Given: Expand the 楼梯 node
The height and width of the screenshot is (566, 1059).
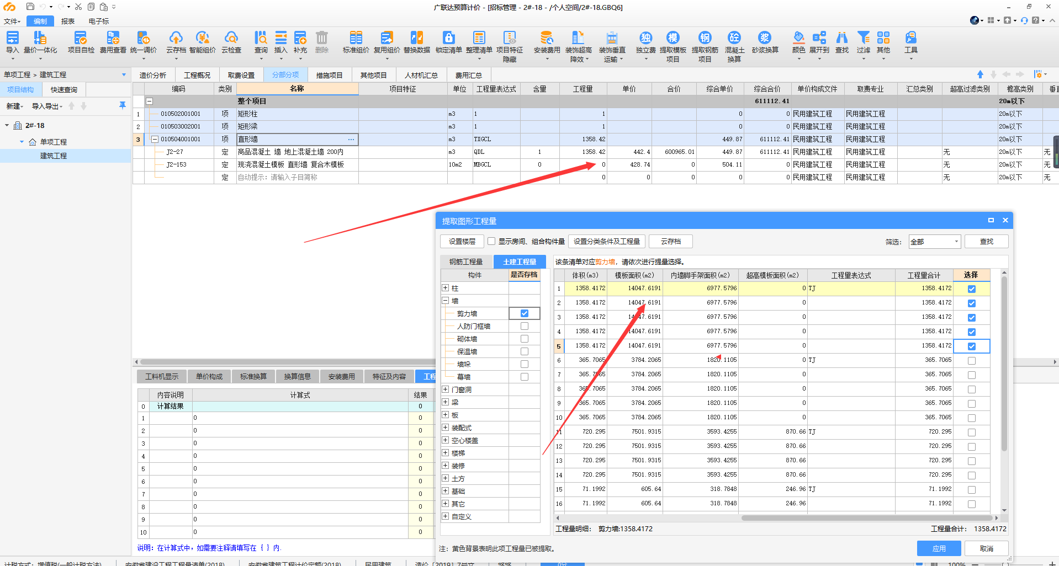Looking at the screenshot, I should 446,453.
